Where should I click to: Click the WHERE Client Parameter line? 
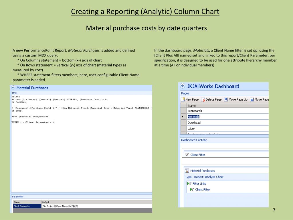33,122
